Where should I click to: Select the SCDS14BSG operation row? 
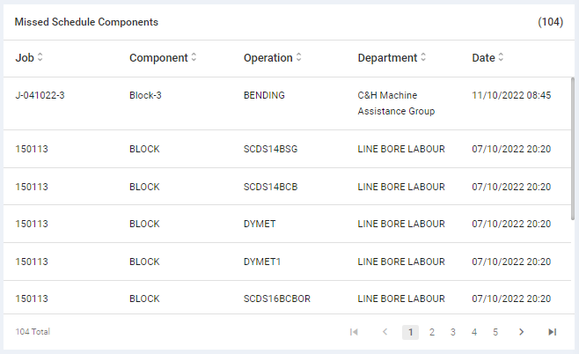270,150
